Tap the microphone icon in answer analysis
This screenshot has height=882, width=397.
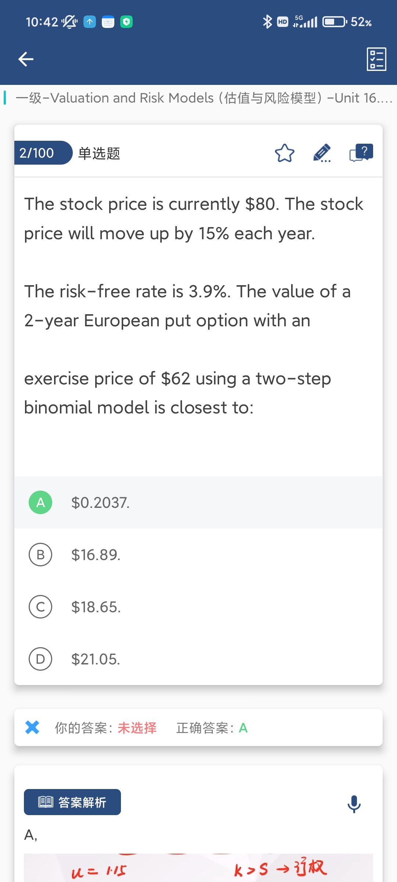point(354,804)
